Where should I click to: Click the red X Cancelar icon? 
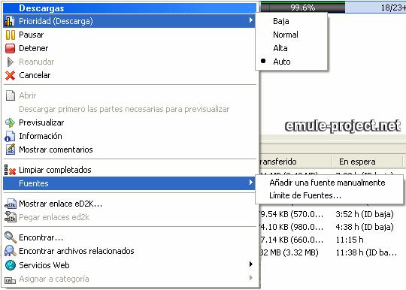coord(11,75)
